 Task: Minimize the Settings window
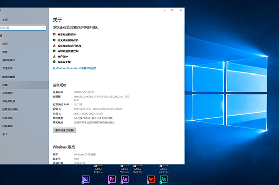164,10
